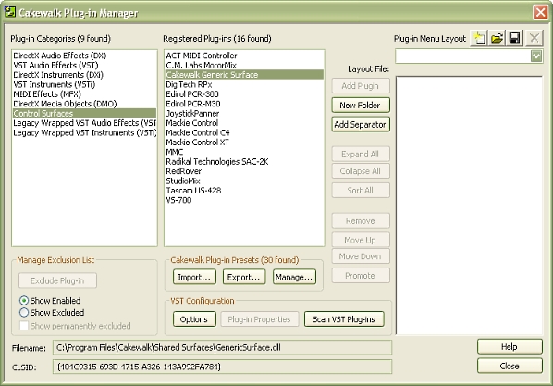
Task: Tick the Show permanently excluded checkbox
Action: 24,326
